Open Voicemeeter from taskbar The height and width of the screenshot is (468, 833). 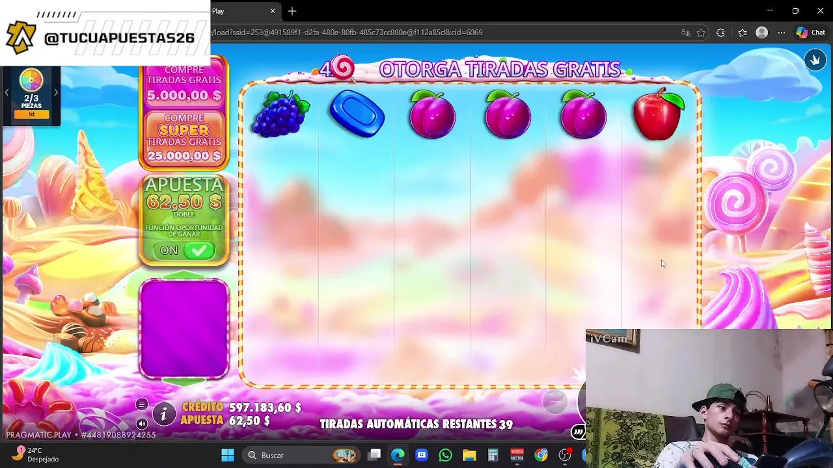pos(517,455)
